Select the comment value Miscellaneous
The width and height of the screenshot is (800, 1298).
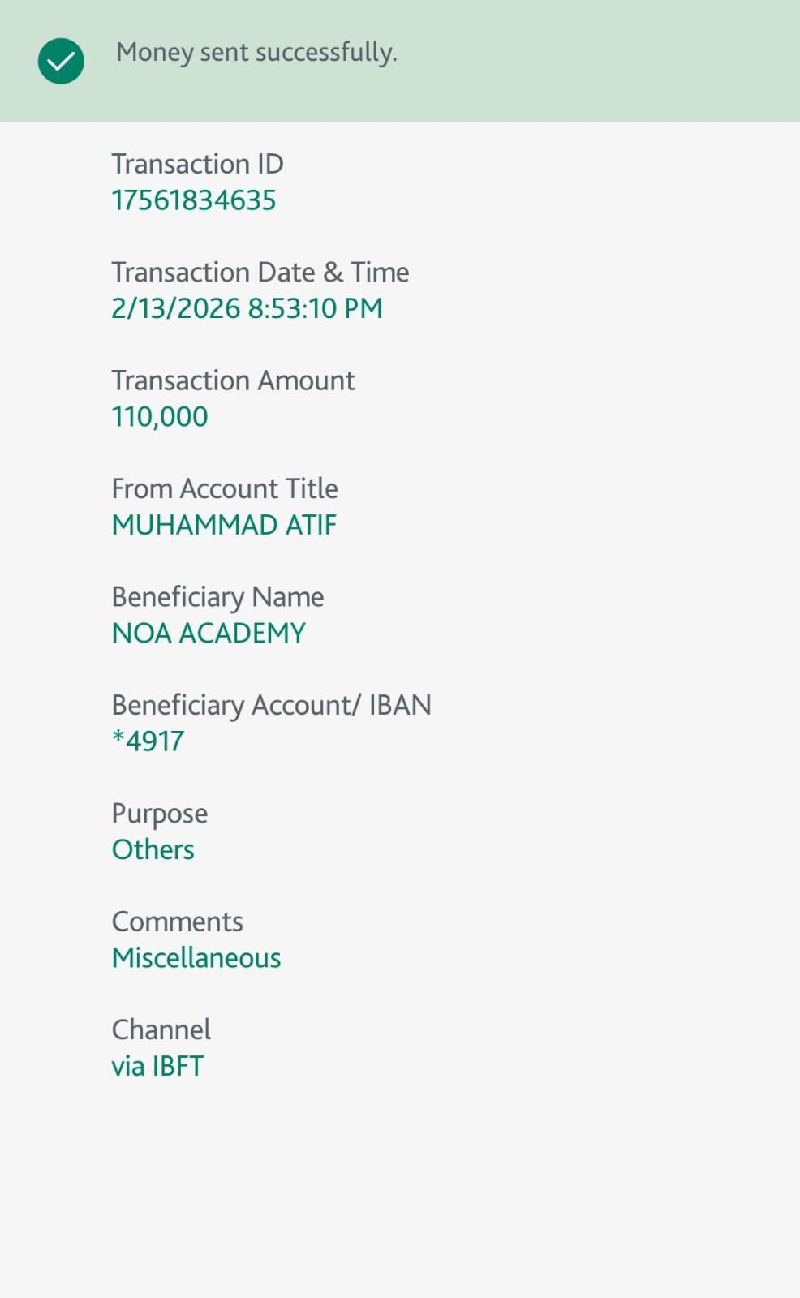[196, 958]
